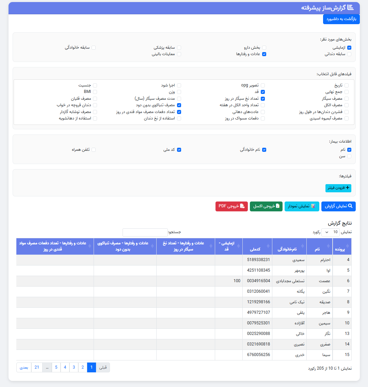The height and width of the screenshot is (387, 368).
Task: Enable the بخش دارو section checkbox
Action: point(264,48)
